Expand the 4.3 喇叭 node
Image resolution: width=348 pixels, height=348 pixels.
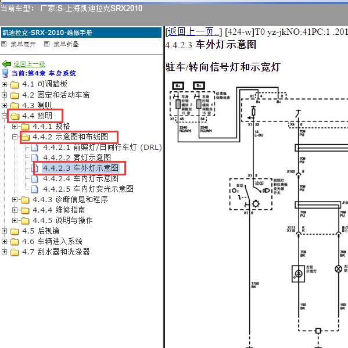tap(4, 105)
